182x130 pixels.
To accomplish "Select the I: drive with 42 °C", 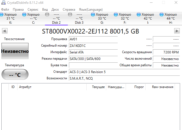I will (148, 18).
